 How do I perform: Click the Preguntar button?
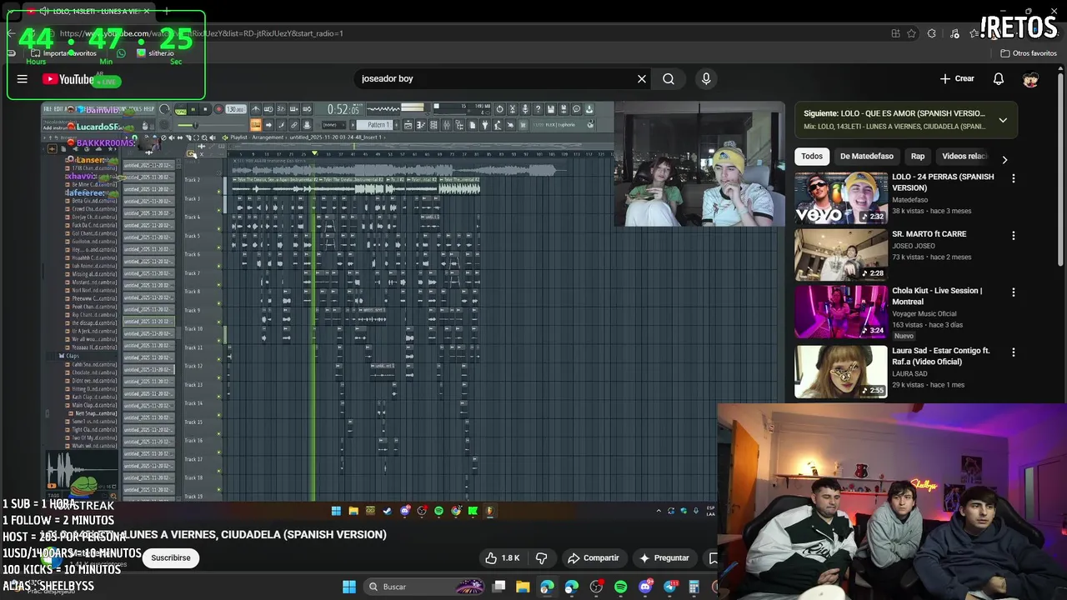click(x=664, y=558)
